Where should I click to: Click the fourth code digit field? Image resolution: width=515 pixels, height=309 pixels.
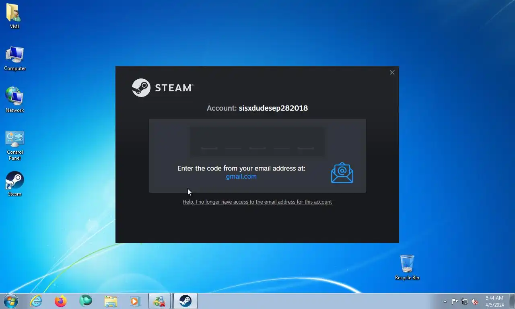[282, 142]
